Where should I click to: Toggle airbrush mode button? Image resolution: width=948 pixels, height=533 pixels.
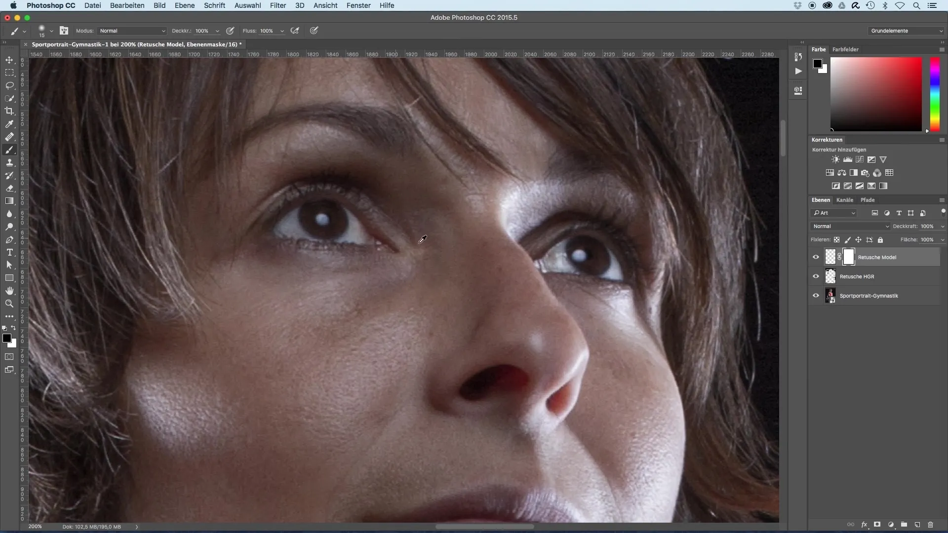click(x=295, y=31)
